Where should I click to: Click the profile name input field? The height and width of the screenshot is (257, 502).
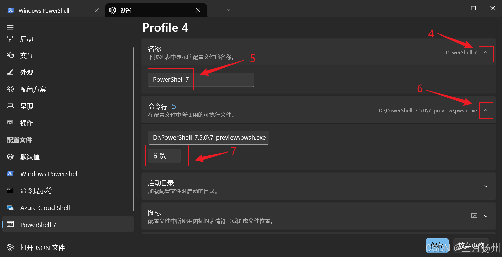coord(201,79)
